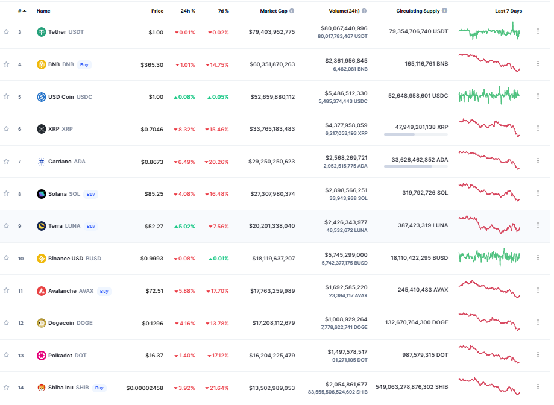
Task: Click the BNB coin logo icon
Action: (42, 64)
